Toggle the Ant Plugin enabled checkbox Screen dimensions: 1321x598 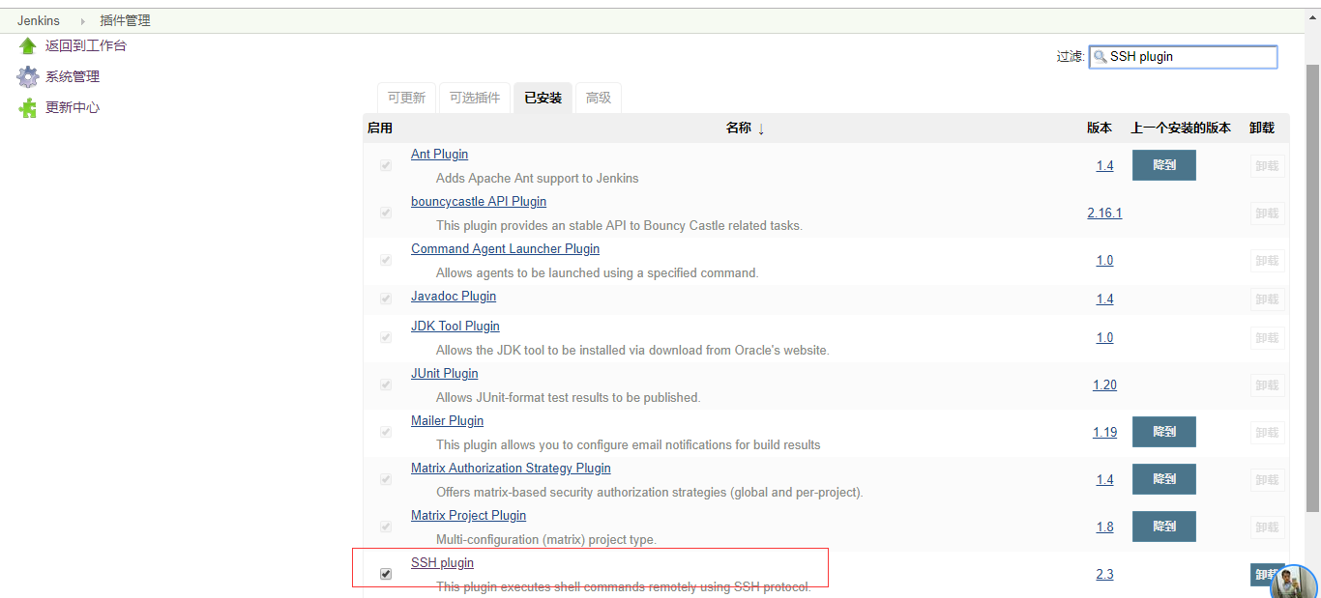pos(386,165)
